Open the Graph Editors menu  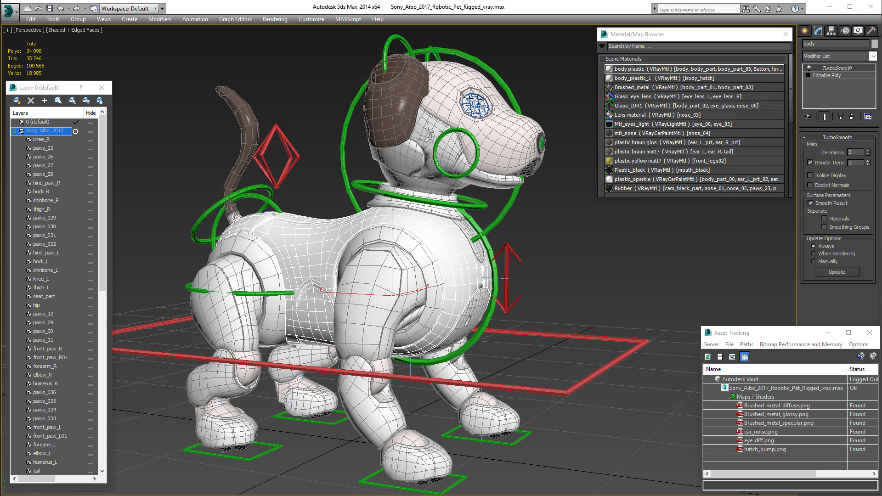click(235, 19)
